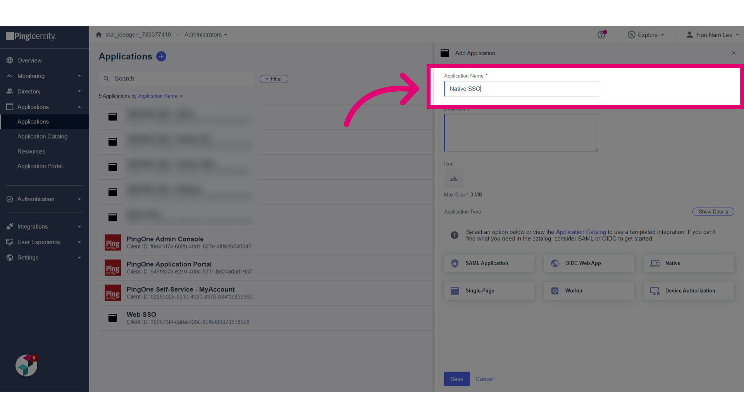The width and height of the screenshot is (744, 418).
Task: Open PingOne Self-Service - MyAccount row
Action: pyautogui.click(x=267, y=293)
